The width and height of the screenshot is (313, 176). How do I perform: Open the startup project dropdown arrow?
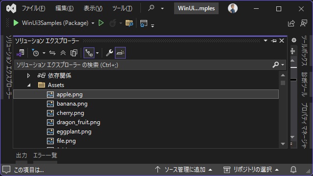coord(93,23)
